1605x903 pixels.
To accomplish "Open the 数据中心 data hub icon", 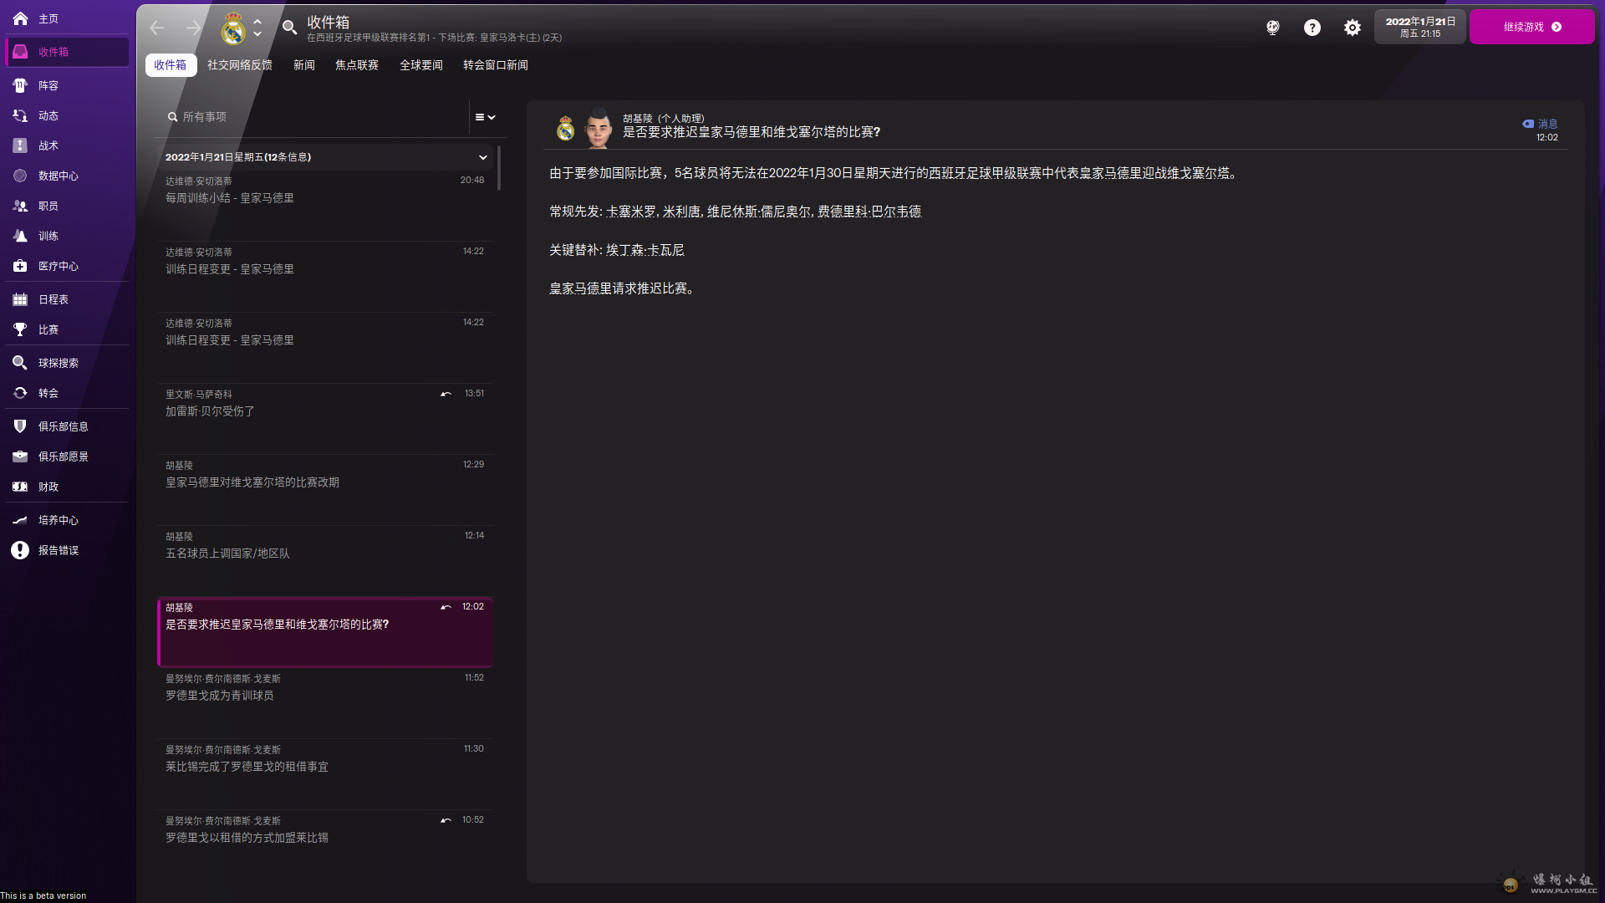I will 20,176.
